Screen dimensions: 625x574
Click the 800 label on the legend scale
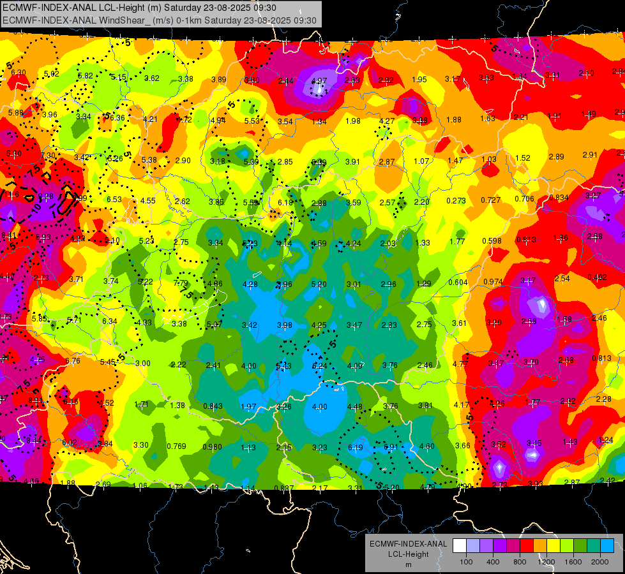(520, 562)
